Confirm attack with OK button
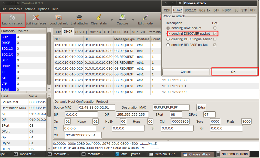 pyautogui.click(x=233, y=72)
